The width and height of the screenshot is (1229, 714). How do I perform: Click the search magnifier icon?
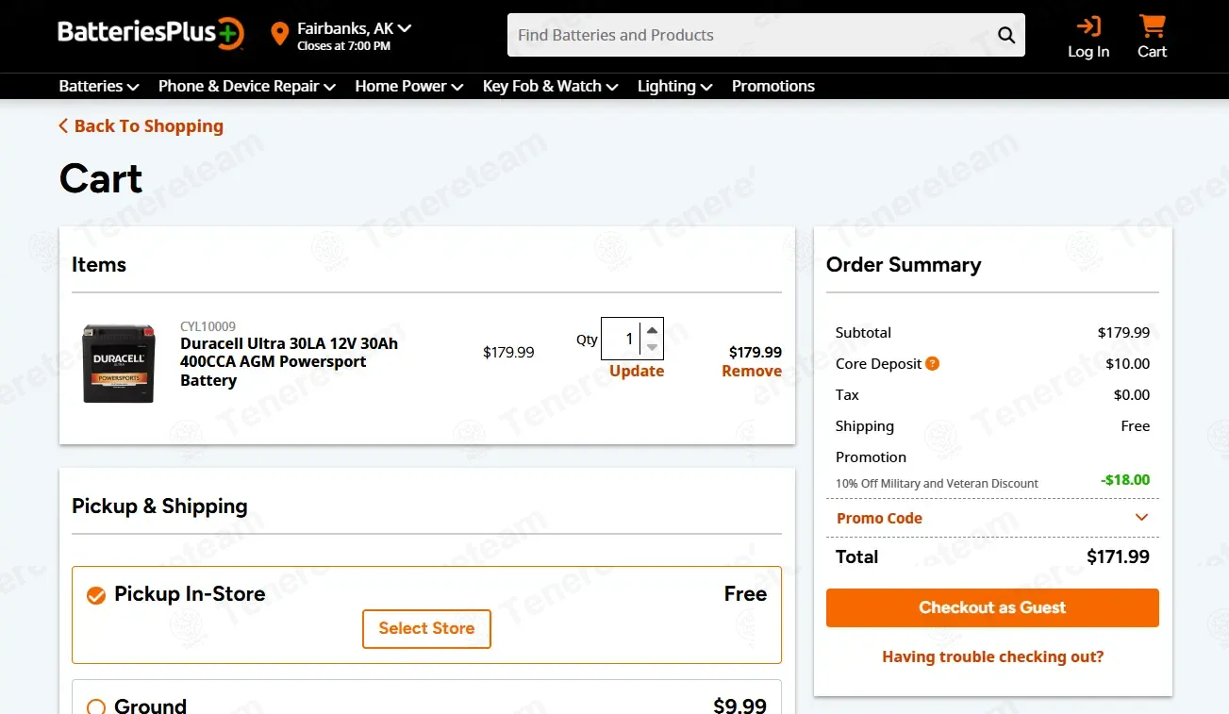coord(1006,36)
